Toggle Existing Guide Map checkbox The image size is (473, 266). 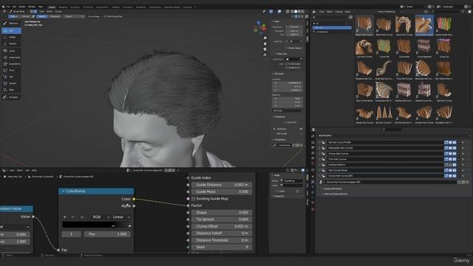point(194,199)
